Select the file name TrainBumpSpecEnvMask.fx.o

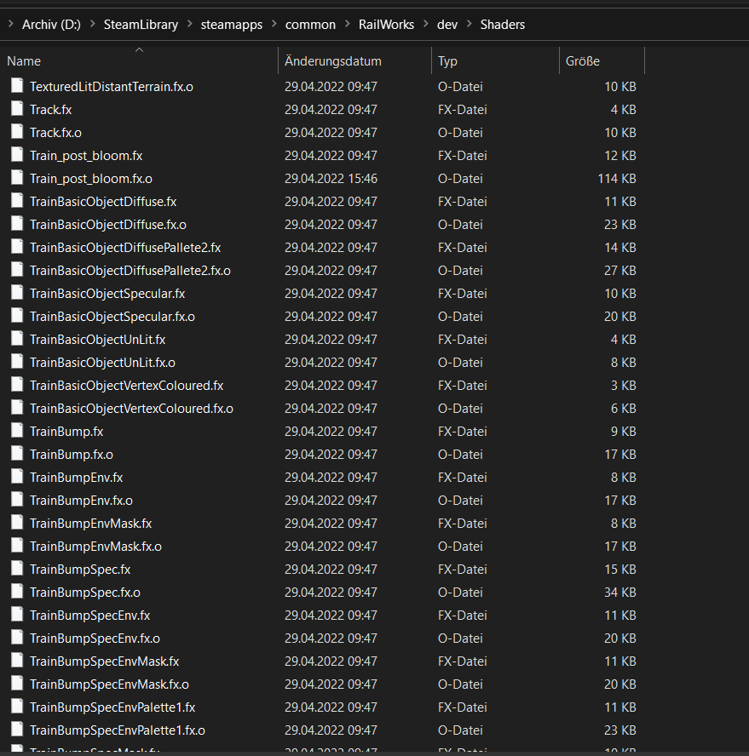pyautogui.click(x=109, y=684)
